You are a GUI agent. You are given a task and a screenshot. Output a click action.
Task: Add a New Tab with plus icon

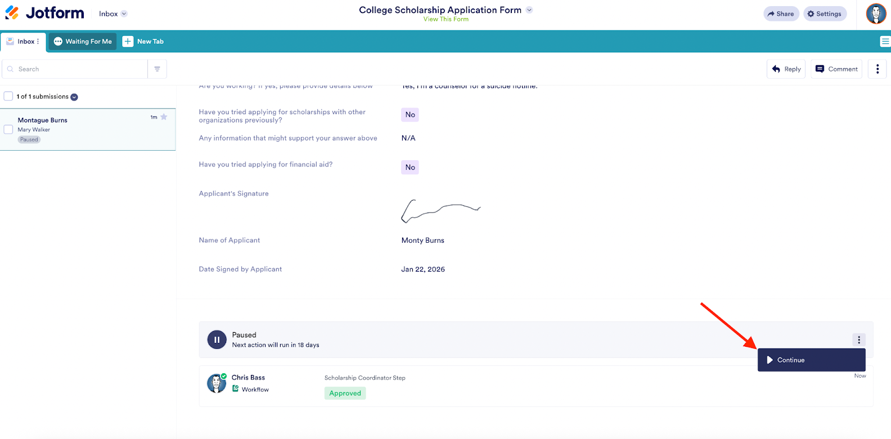coord(128,42)
